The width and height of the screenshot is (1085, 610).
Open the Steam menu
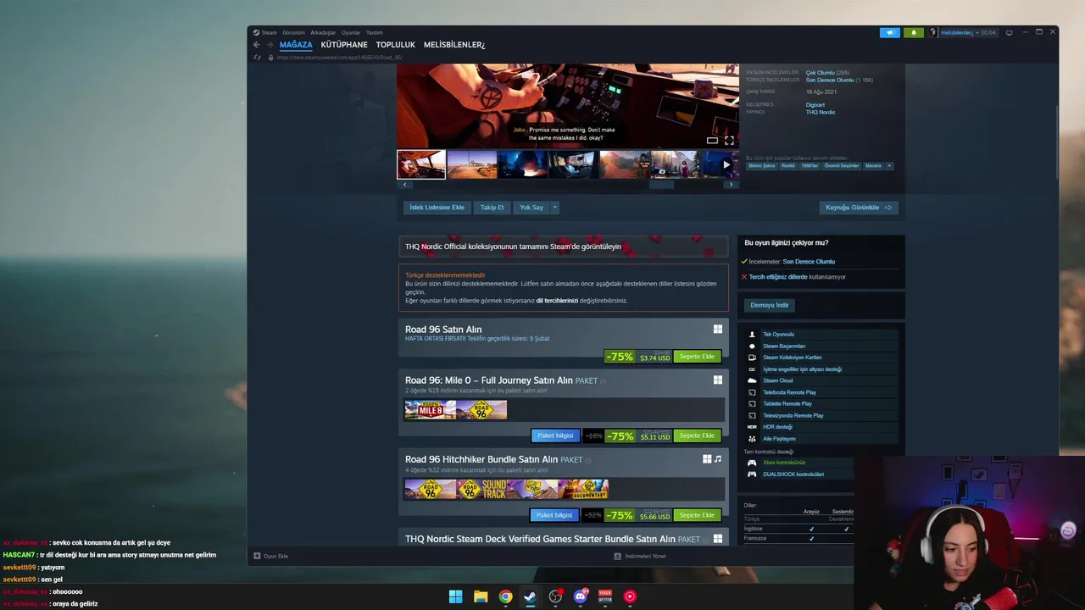point(269,32)
